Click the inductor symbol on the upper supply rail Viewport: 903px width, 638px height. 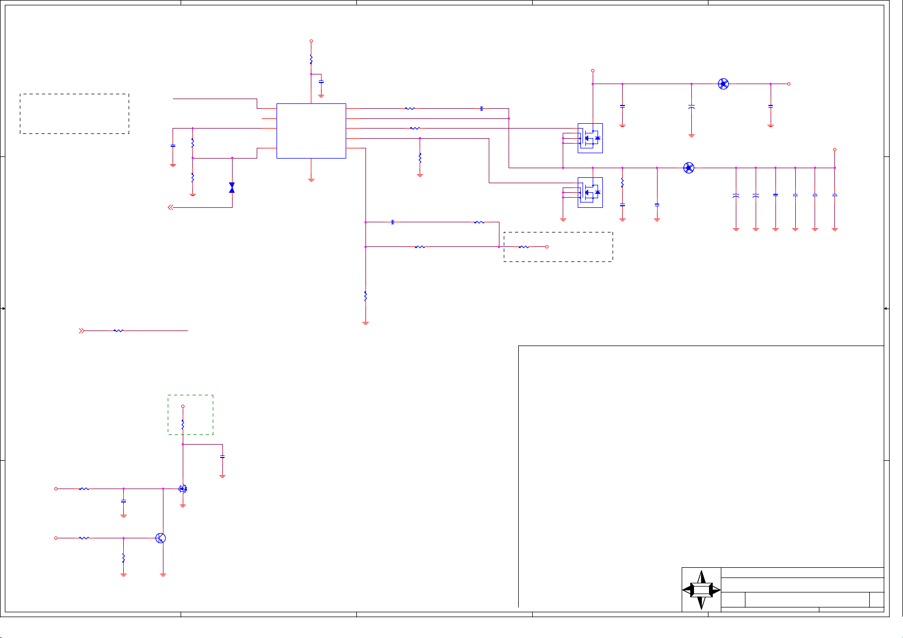click(x=723, y=84)
